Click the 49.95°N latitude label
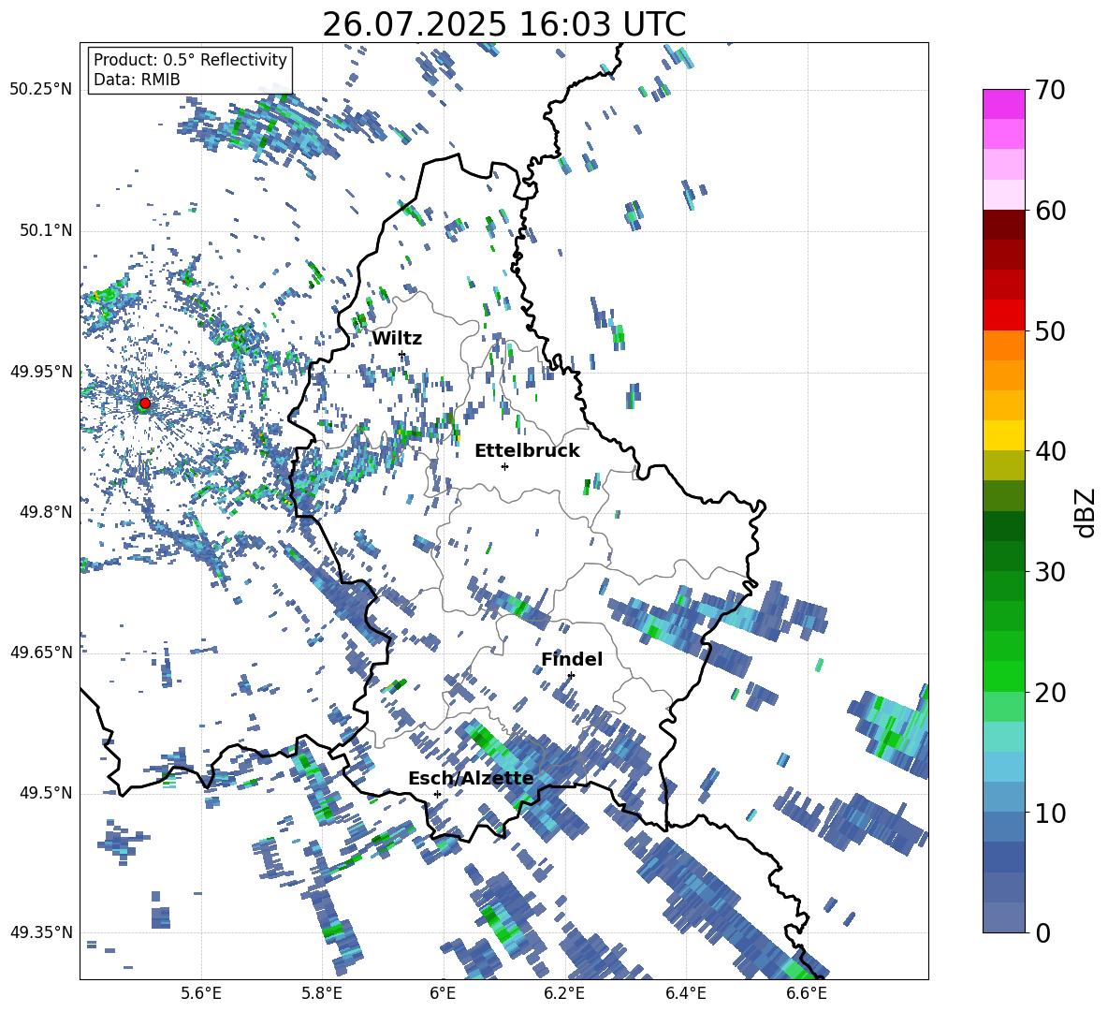 41,372
